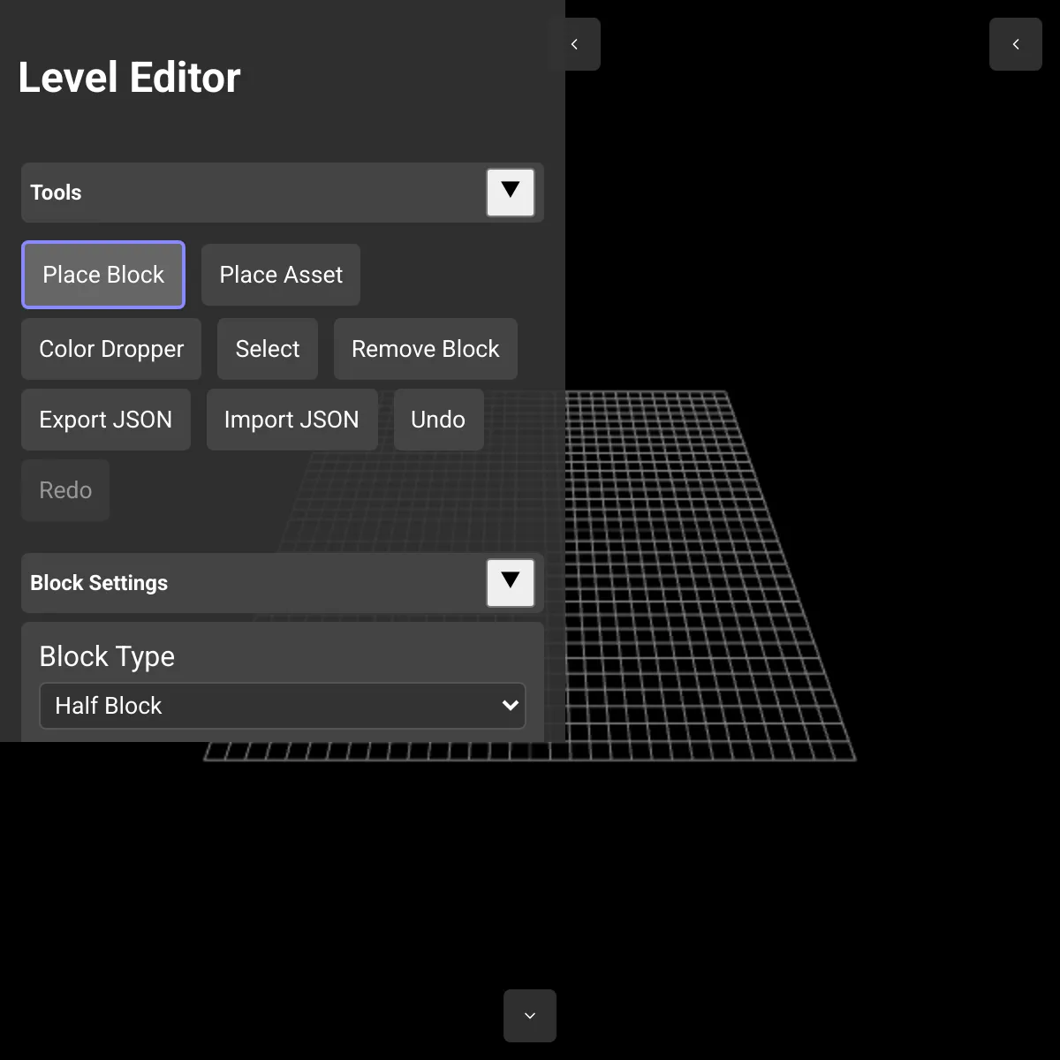
Task: Choose the Select tool
Action: pyautogui.click(x=267, y=348)
